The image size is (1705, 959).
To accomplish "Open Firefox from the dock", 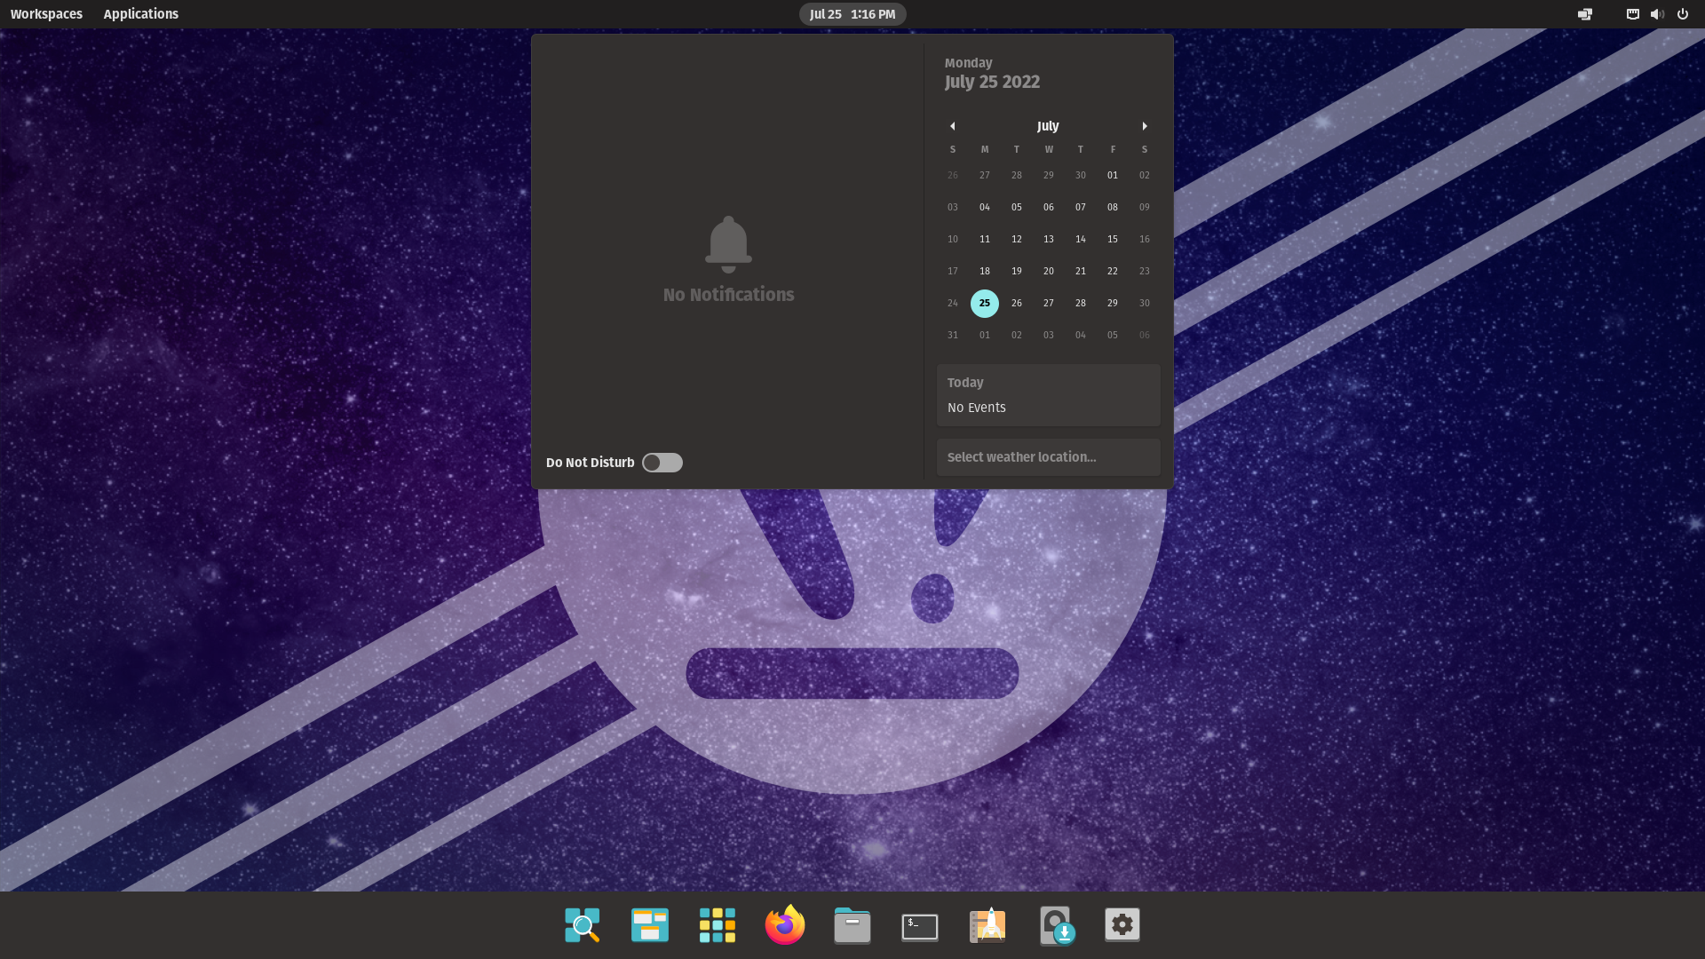I will click(x=785, y=925).
